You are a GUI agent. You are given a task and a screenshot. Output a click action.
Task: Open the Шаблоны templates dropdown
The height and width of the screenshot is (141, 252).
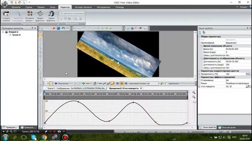pyautogui.click(x=174, y=83)
